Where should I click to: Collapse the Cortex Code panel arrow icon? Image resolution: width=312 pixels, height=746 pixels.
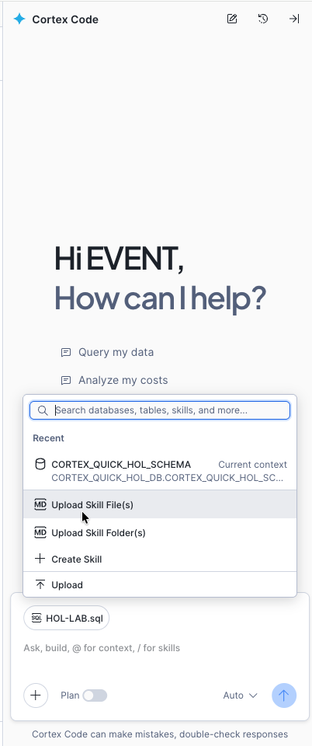[294, 19]
